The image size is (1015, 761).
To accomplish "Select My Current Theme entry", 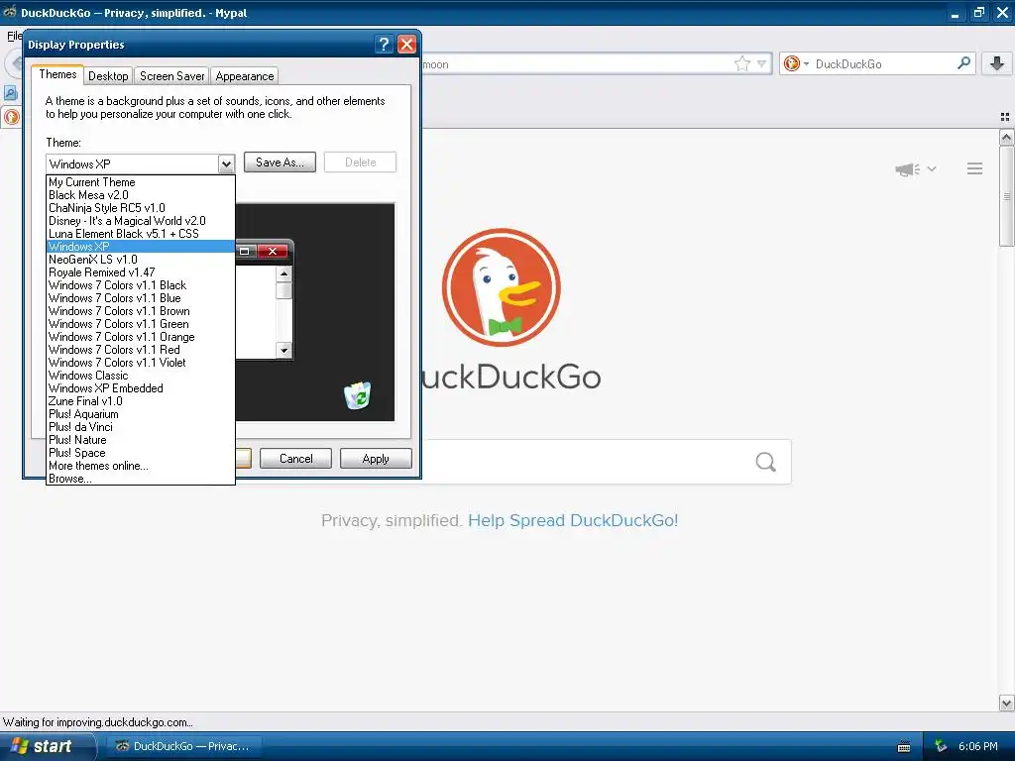I will 141,182.
